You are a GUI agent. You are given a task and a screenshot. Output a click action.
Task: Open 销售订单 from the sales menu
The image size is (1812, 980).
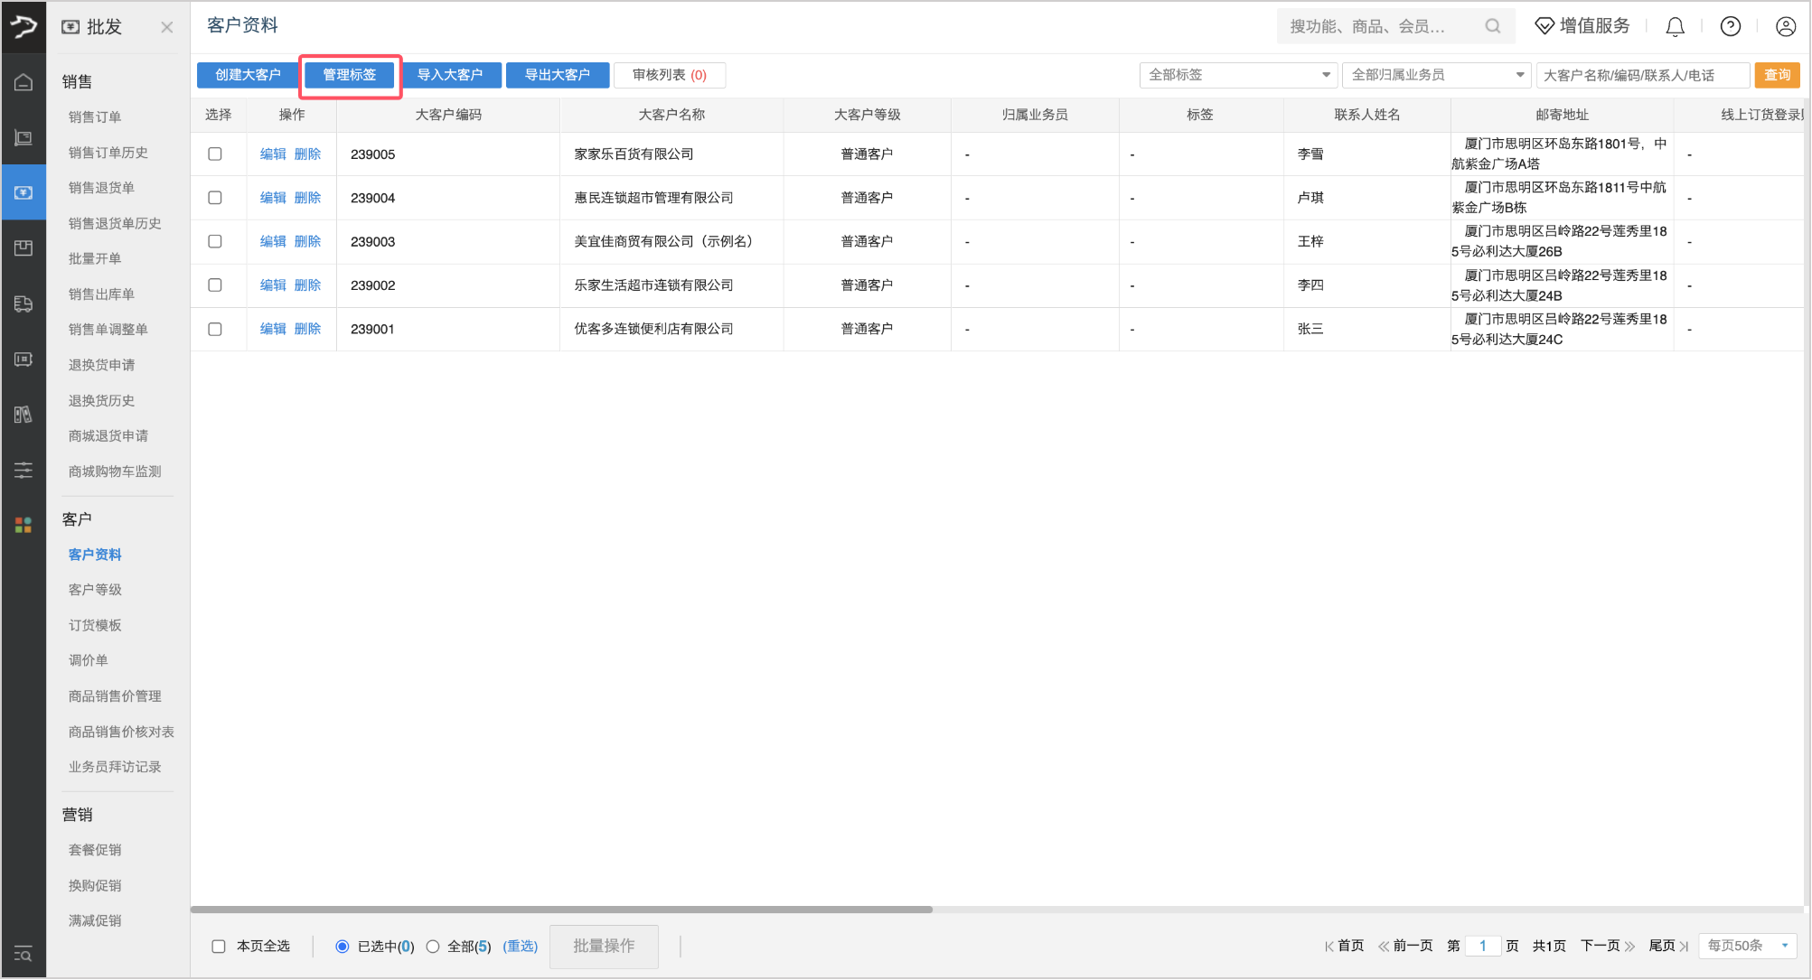94,116
